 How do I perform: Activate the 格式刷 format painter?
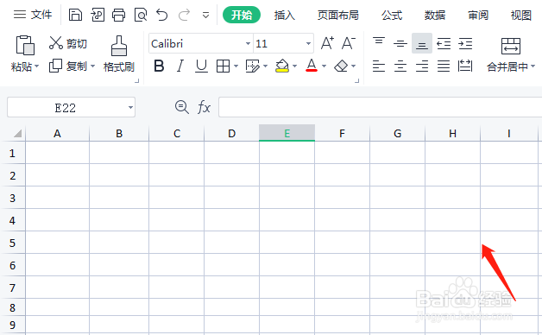point(118,54)
